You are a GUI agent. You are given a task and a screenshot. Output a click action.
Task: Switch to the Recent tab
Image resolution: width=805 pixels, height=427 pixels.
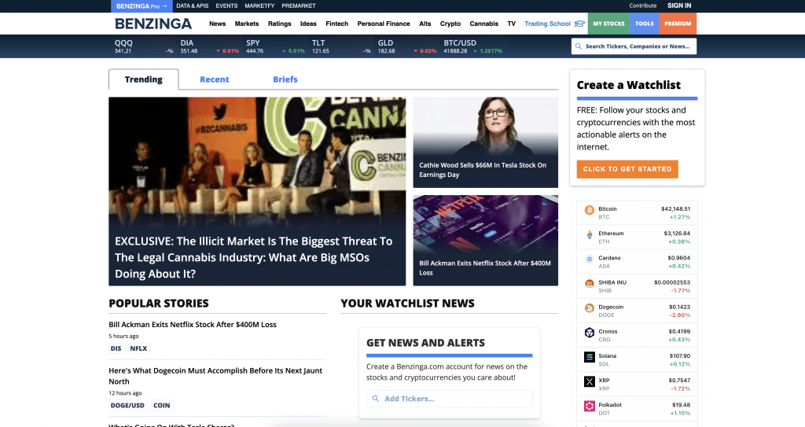coord(214,79)
